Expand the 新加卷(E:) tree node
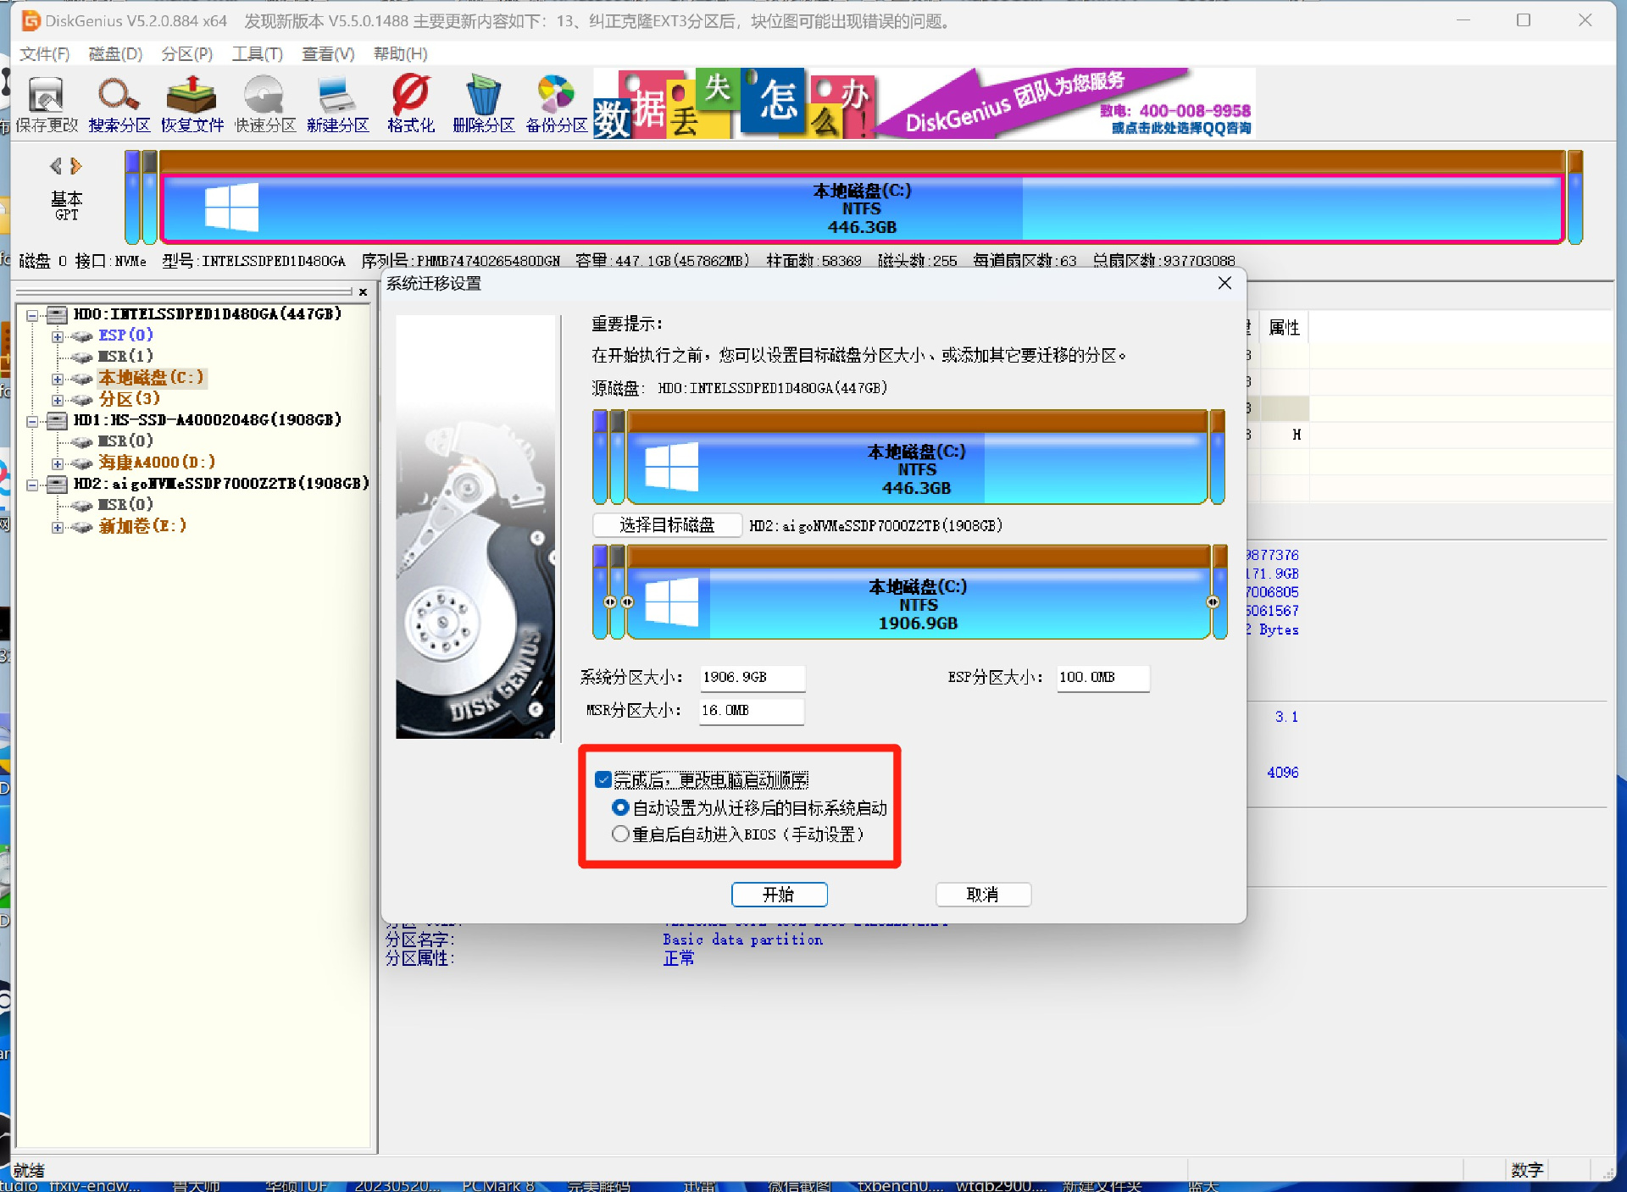Image resolution: width=1627 pixels, height=1192 pixels. [x=57, y=527]
